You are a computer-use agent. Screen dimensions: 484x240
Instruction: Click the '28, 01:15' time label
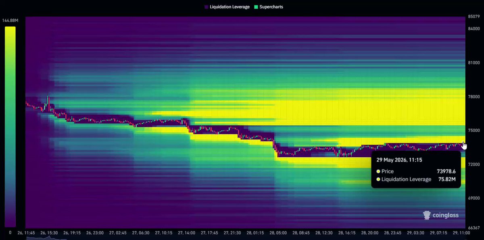pos(256,233)
